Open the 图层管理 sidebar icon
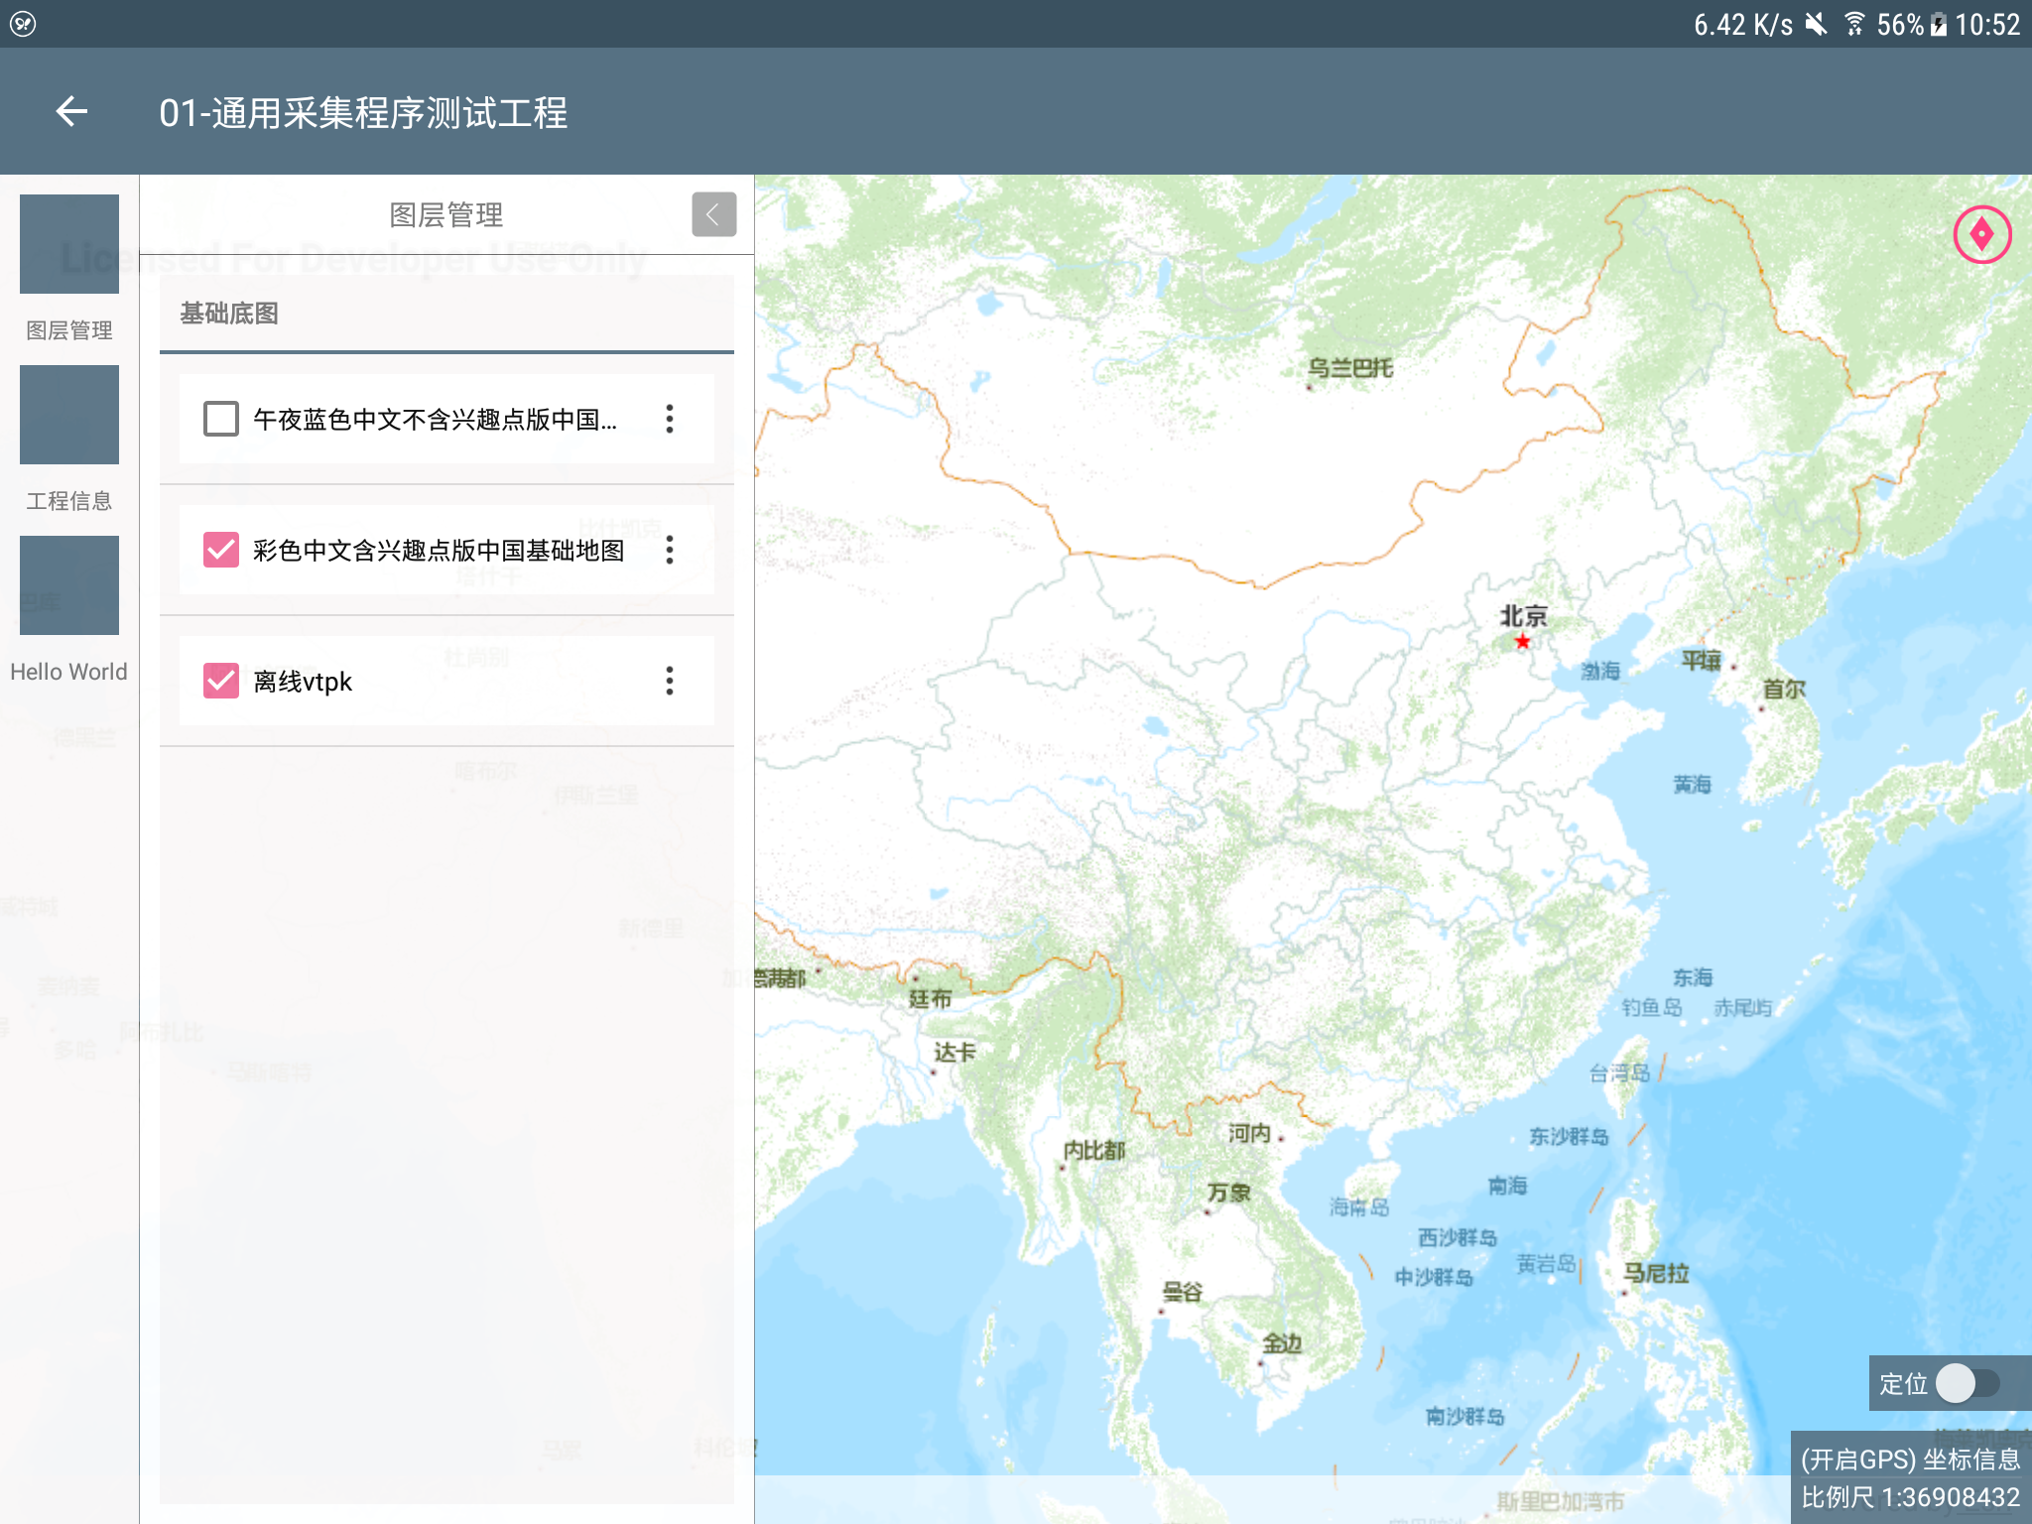 click(x=69, y=244)
